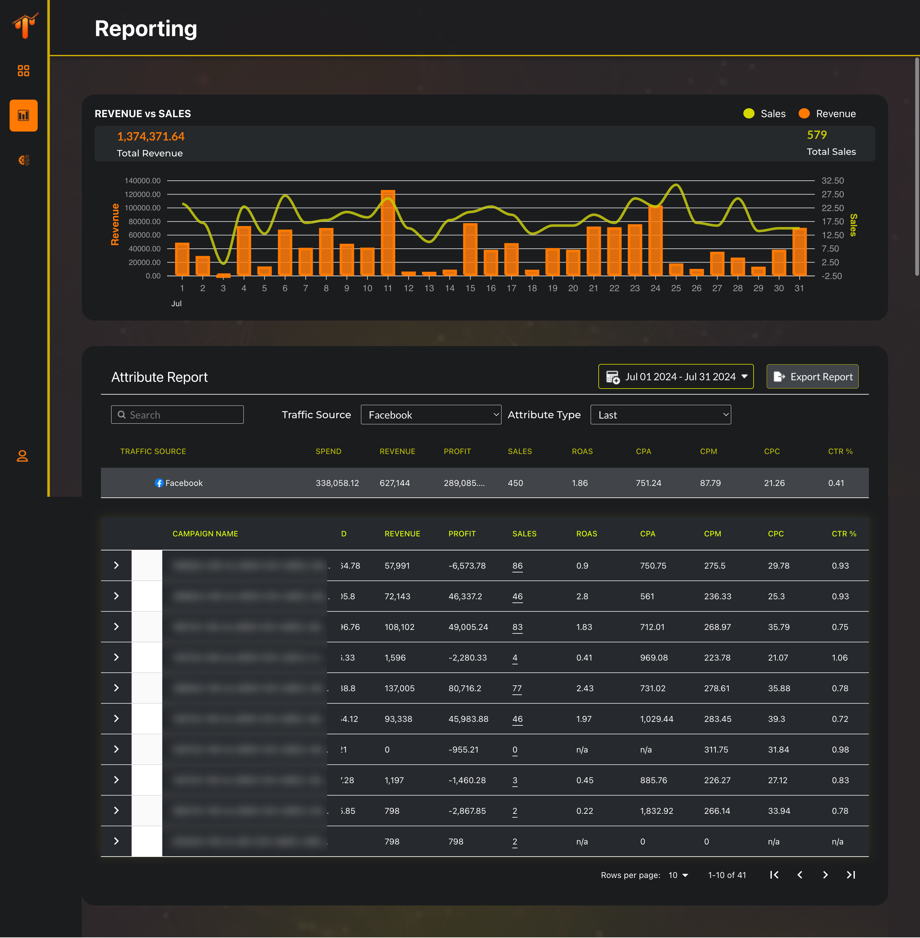
Task: Open the 86 sales link in first row
Action: (517, 566)
